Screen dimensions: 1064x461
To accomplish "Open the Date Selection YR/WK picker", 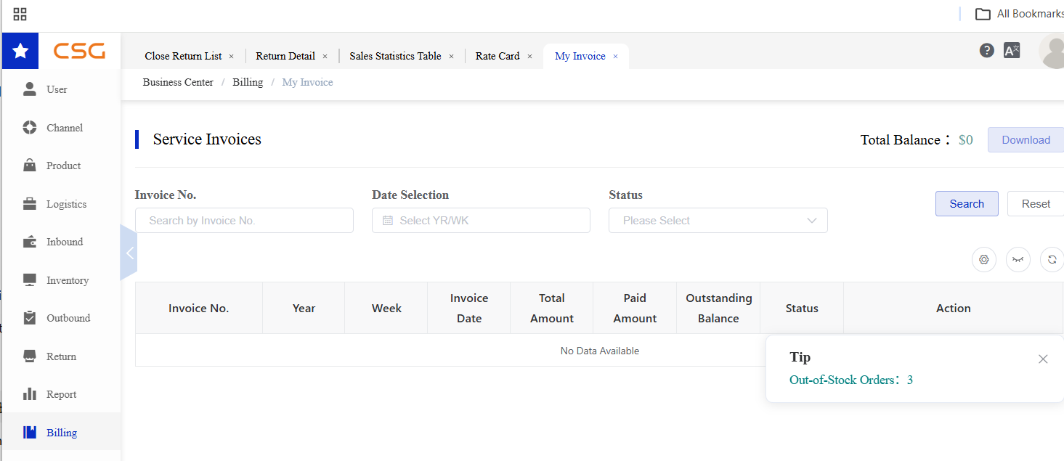I will point(481,221).
